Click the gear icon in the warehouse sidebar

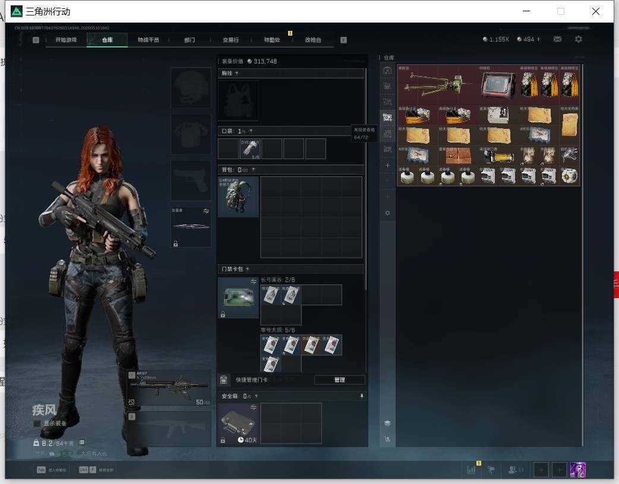click(387, 213)
